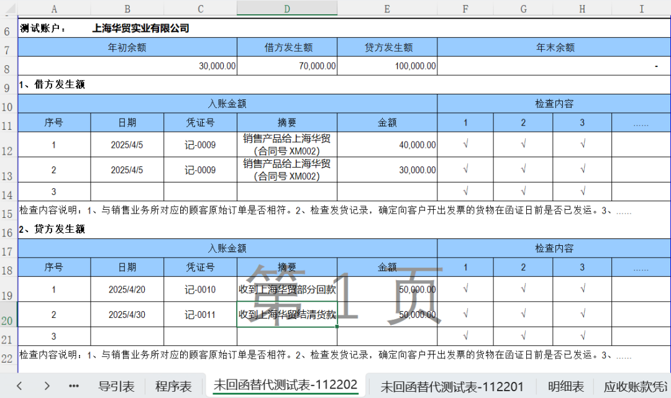Click the 检查内容说明 note in row 22
The width and height of the screenshot is (671, 398).
(325, 355)
